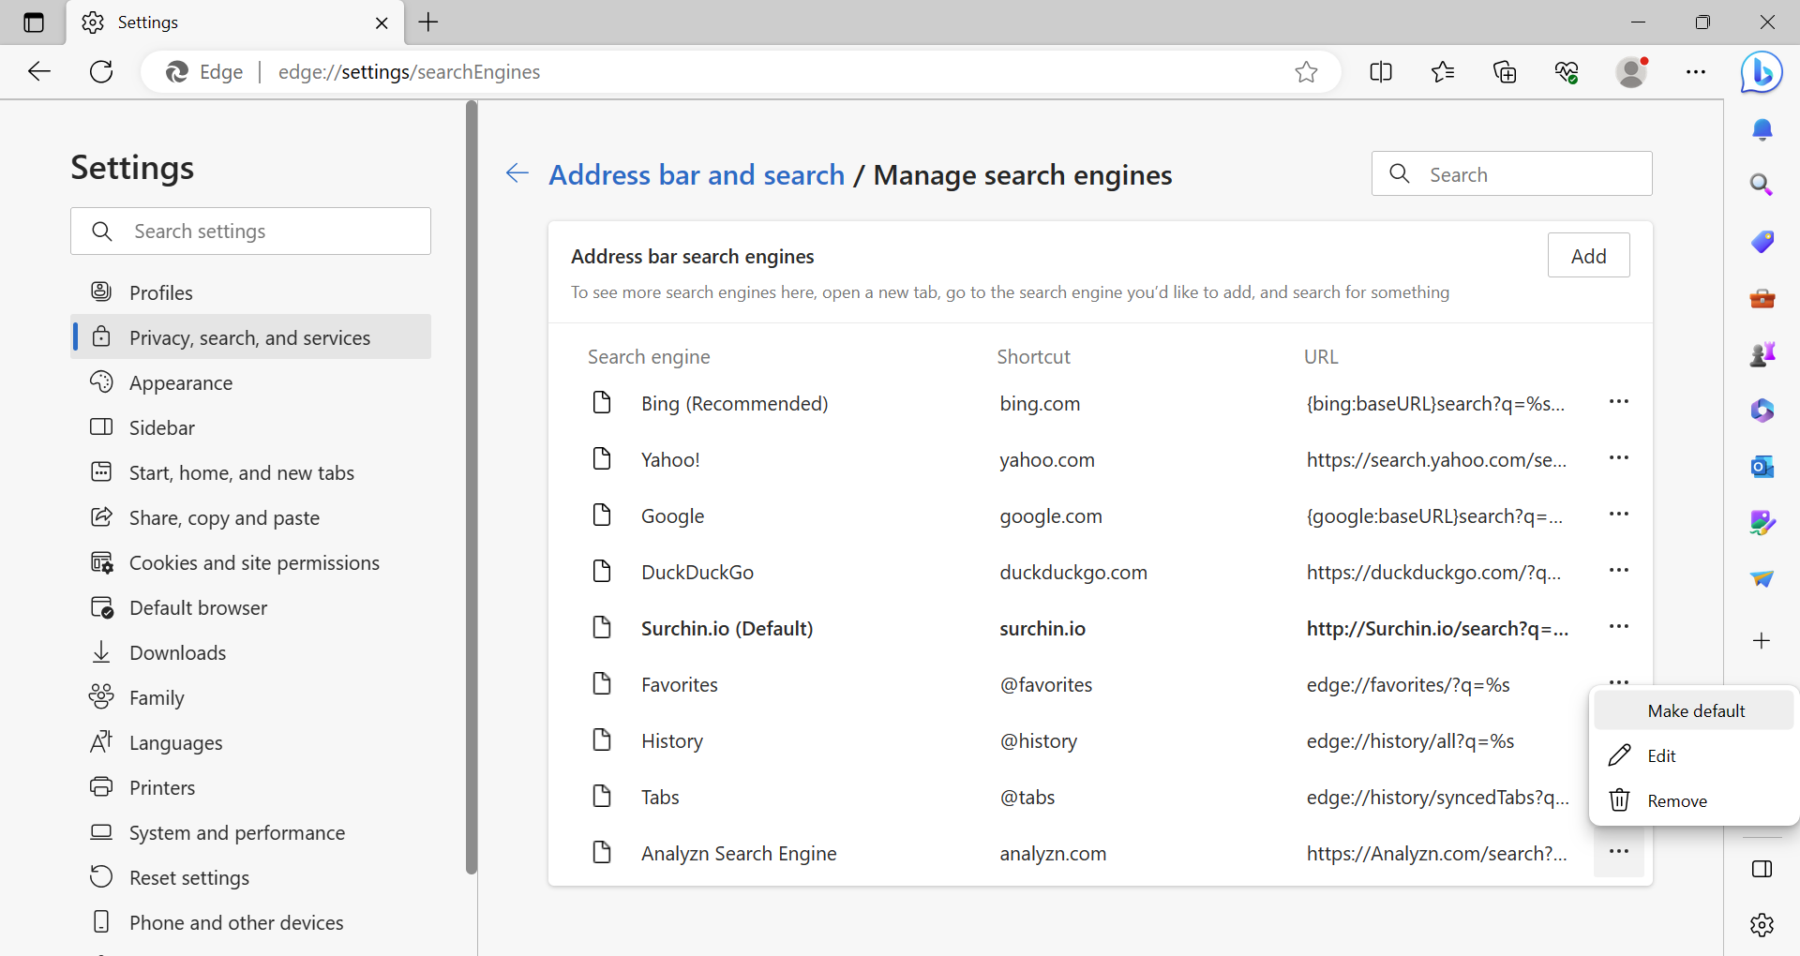Viewport: 1800px width, 956px height.
Task: Open the Outlook sidebar icon
Action: click(1762, 466)
